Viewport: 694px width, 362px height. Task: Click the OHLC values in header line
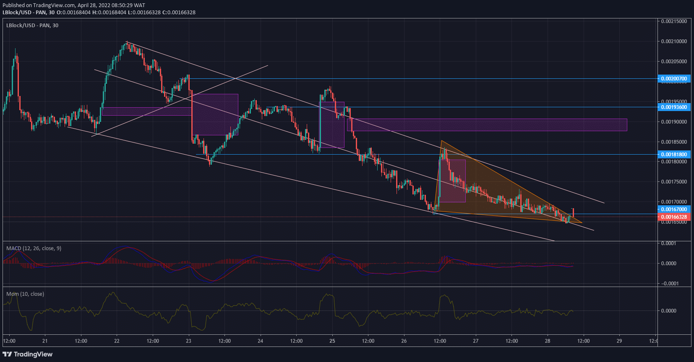(126, 13)
